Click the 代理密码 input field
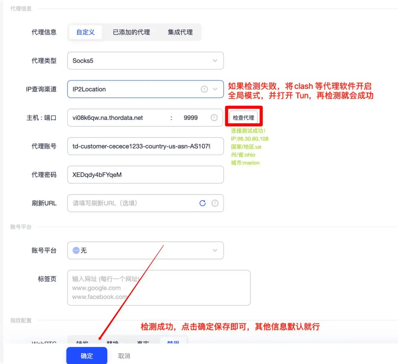Viewport: 398px width, 364px height. click(x=145, y=175)
